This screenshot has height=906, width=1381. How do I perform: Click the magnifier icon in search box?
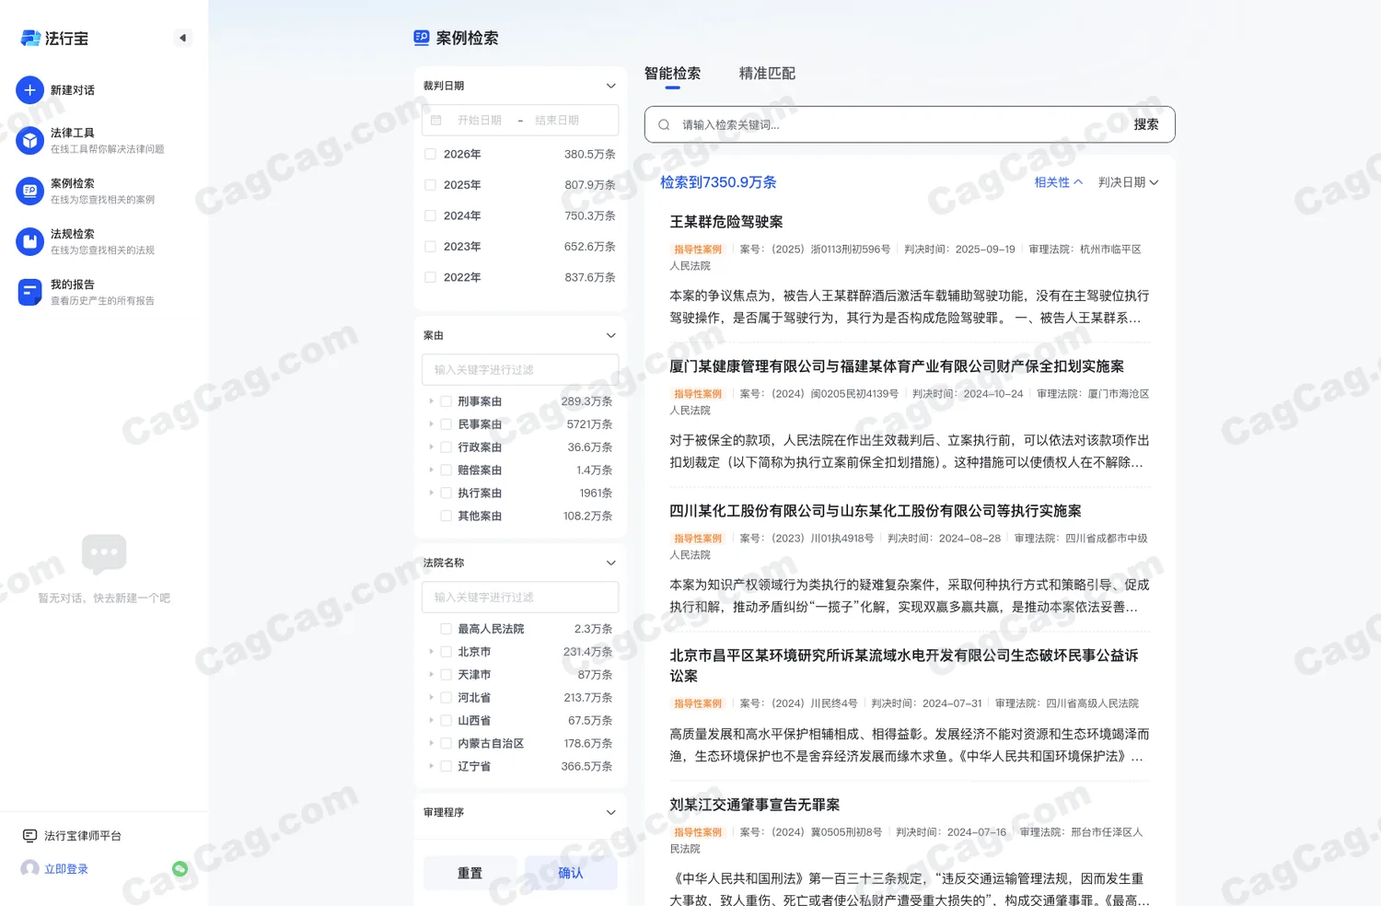point(664,125)
